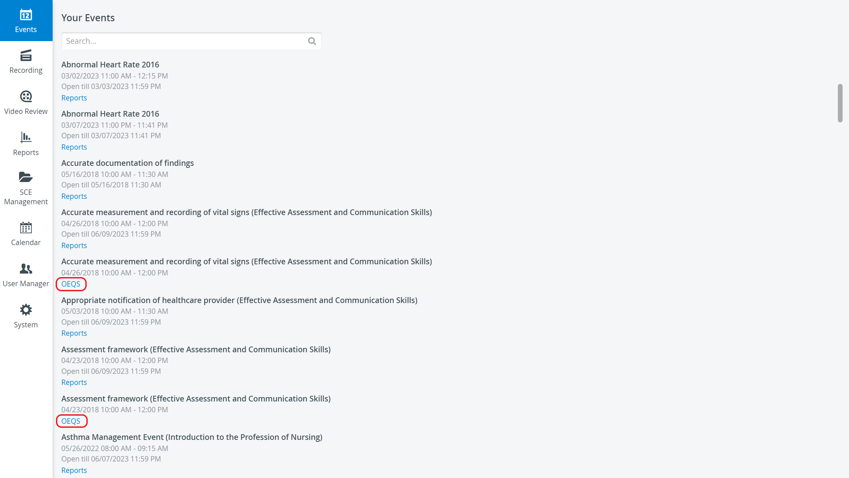The width and height of the screenshot is (849, 478).
Task: Open OEQS link under Accurate measurement vital signs
Action: [x=71, y=284]
